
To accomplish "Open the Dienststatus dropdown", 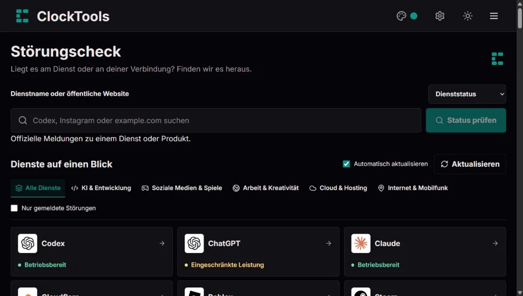I will (467, 94).
